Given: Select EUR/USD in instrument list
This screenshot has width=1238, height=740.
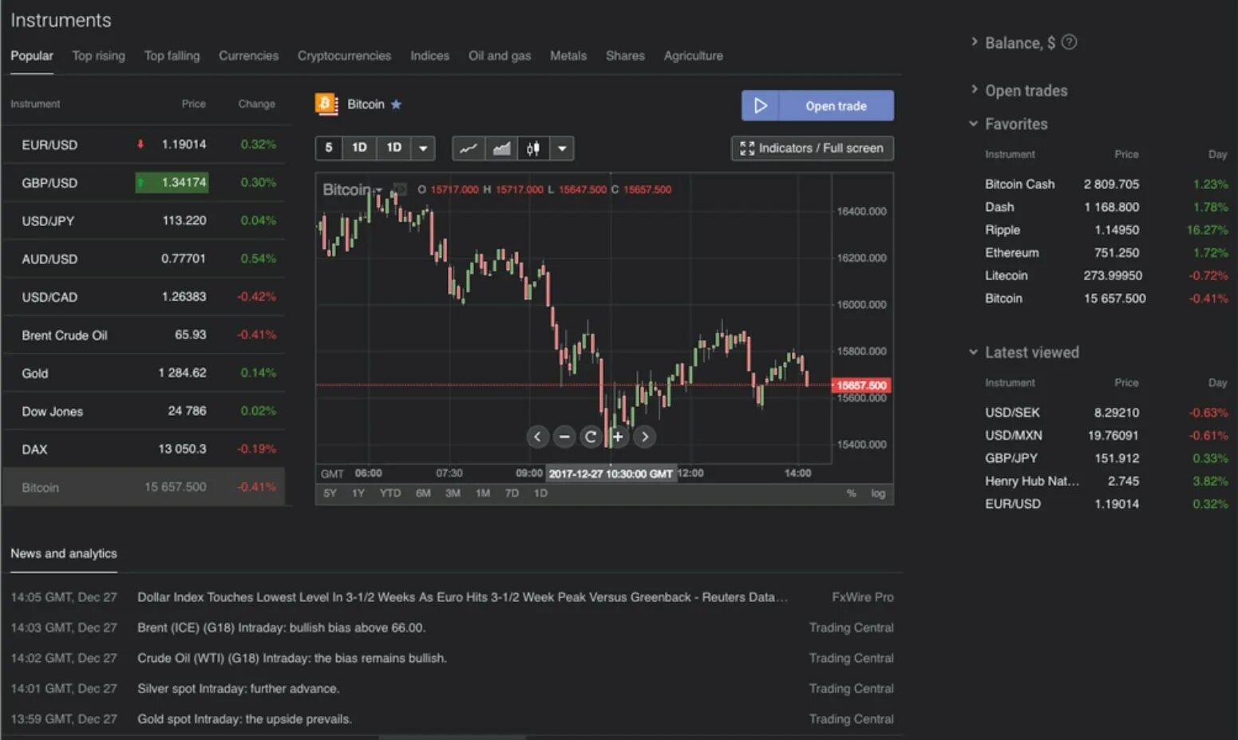Looking at the screenshot, I should pyautogui.click(x=144, y=144).
